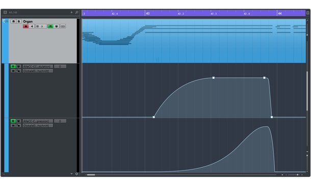Adjust the vertical zoom slider on right
Screen dimensions: 311x186
point(307,156)
